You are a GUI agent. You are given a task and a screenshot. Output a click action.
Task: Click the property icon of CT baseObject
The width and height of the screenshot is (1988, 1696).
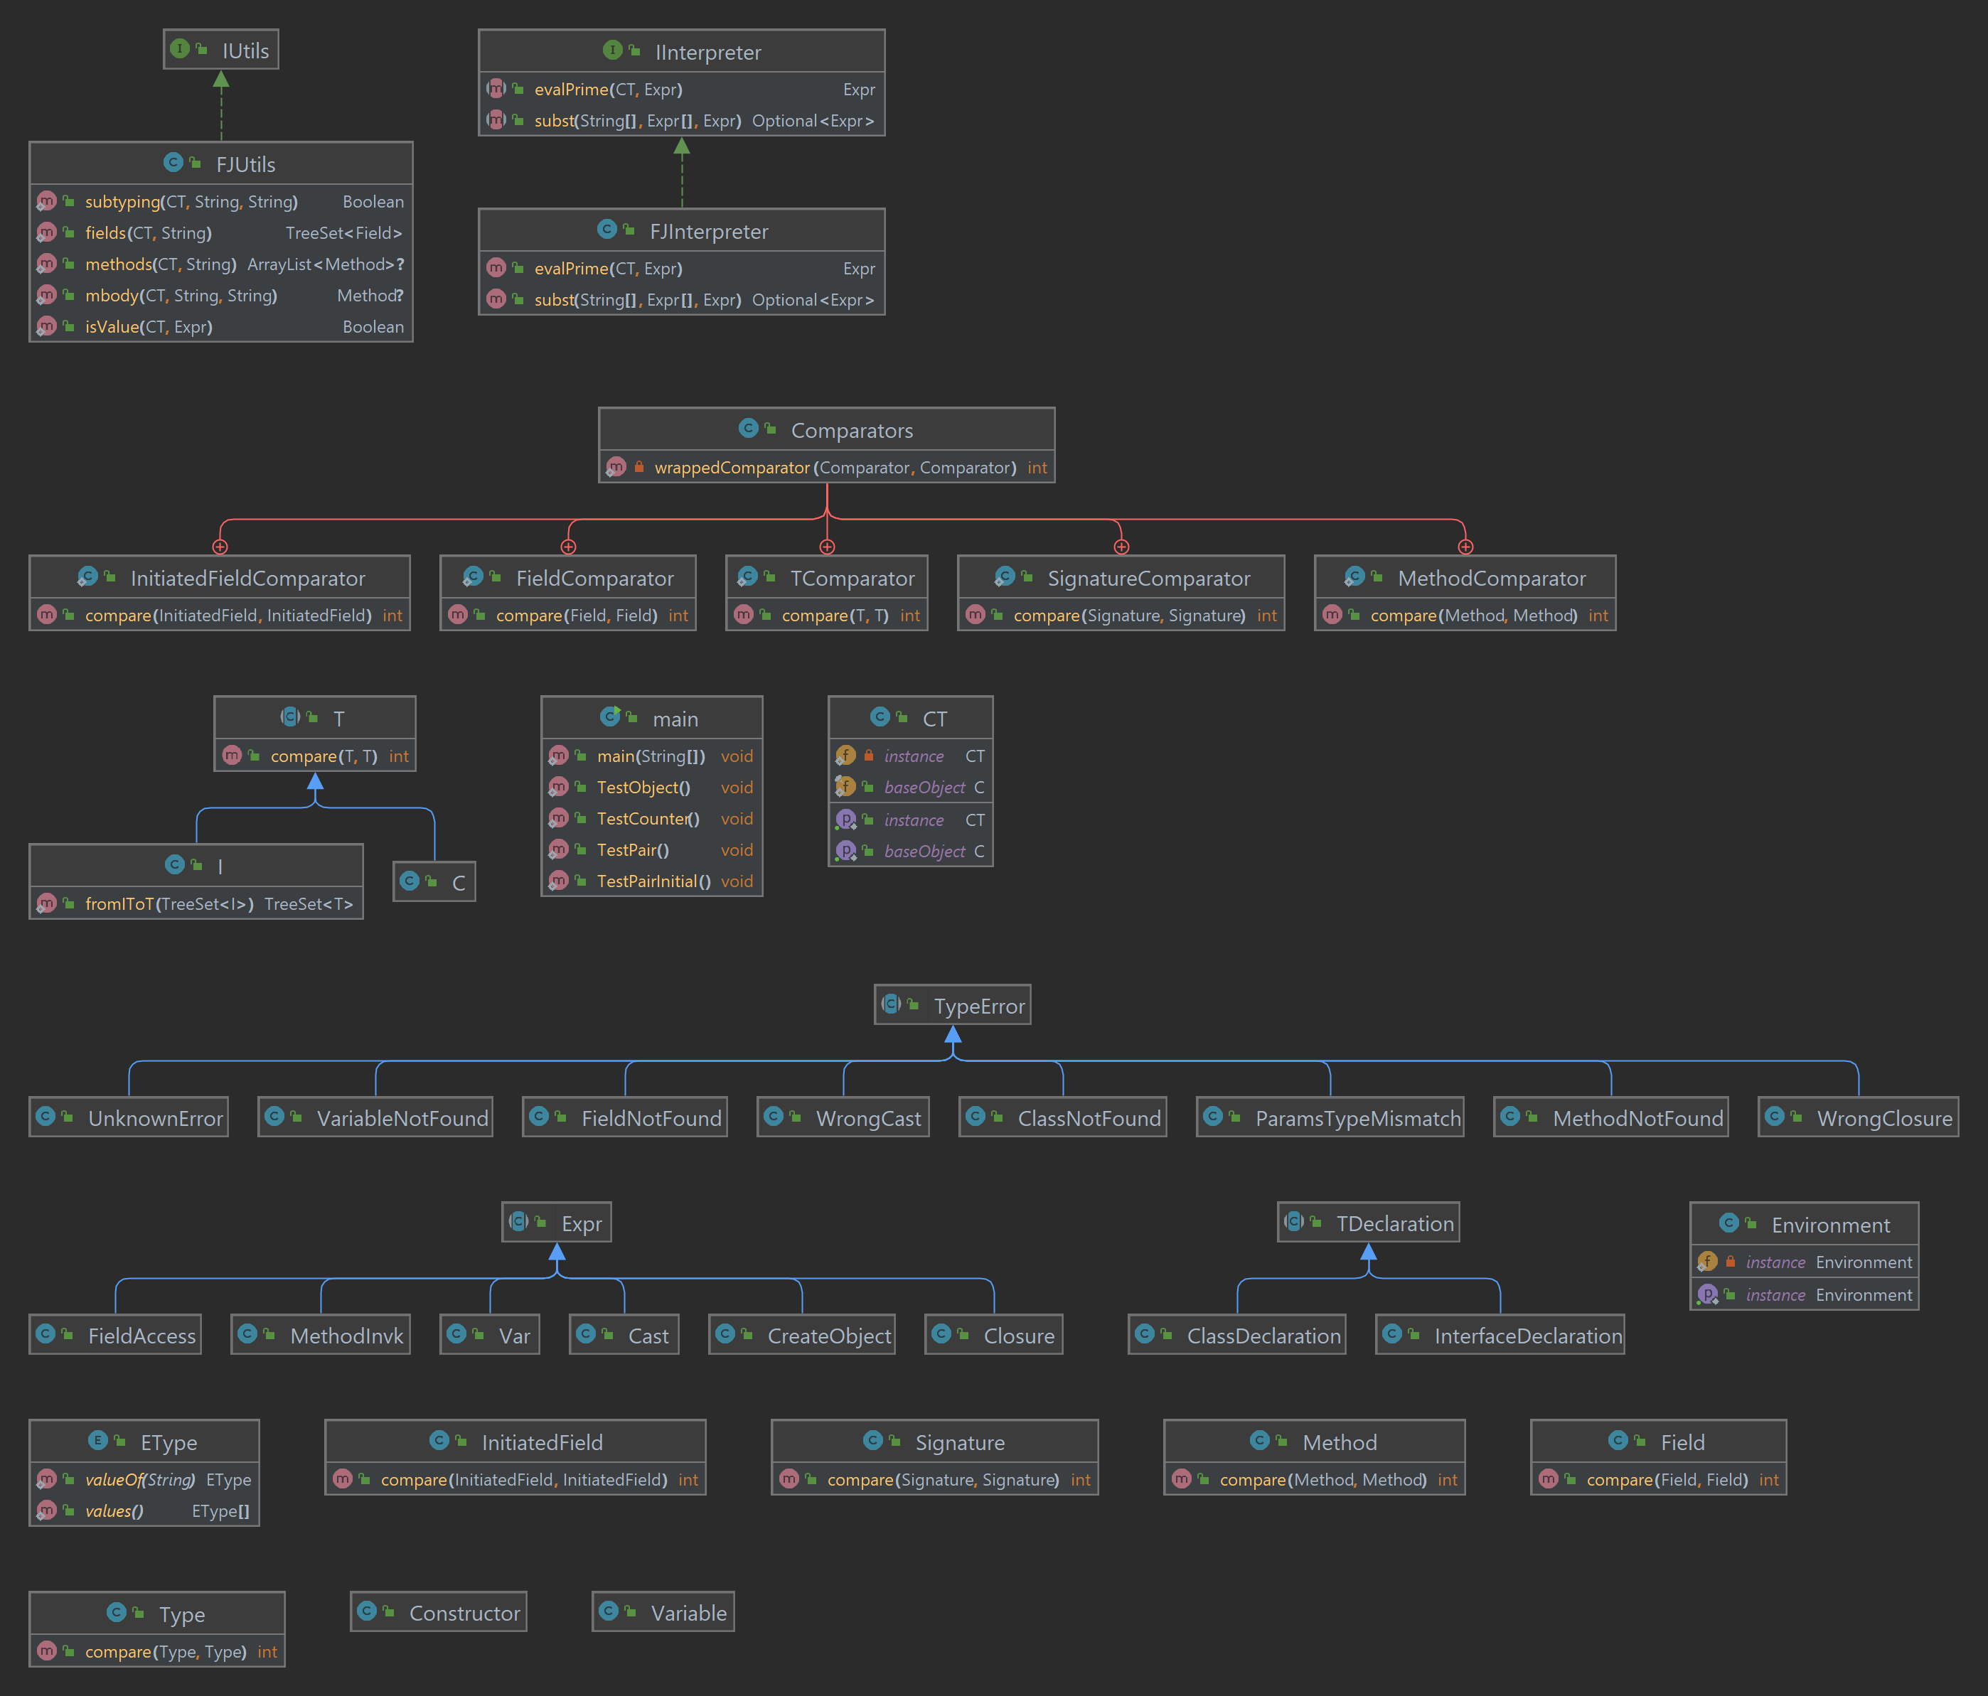[x=845, y=850]
